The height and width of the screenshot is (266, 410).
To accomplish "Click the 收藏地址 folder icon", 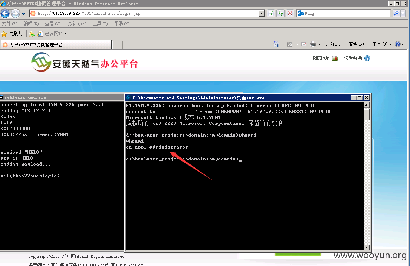I will (x=335, y=58).
